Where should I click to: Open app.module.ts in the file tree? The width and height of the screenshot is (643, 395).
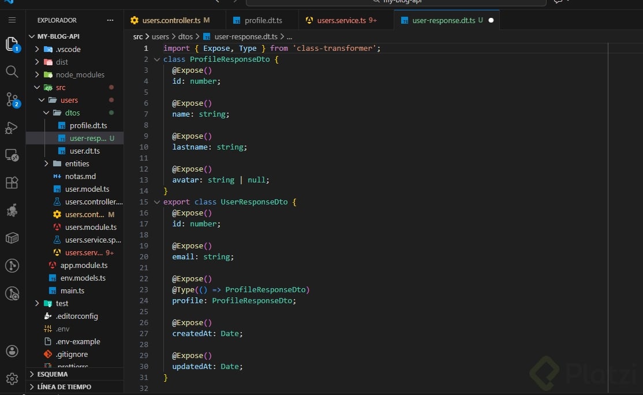click(x=74, y=266)
